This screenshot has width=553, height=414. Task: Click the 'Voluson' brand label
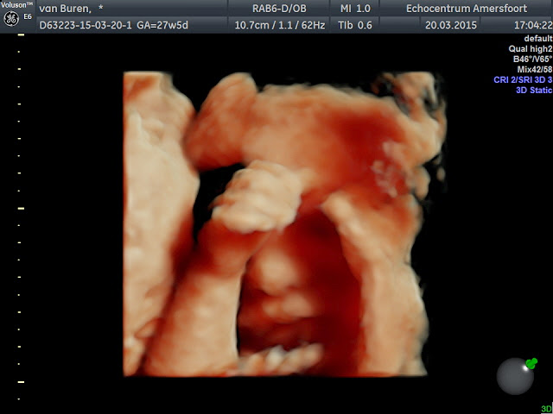click(16, 5)
